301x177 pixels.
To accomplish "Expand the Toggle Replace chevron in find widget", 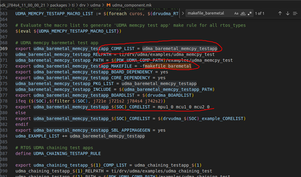I will coord(183,13).
